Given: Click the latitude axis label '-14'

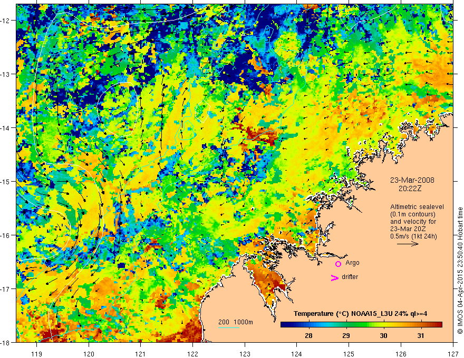Looking at the screenshot, I should coord(5,128).
